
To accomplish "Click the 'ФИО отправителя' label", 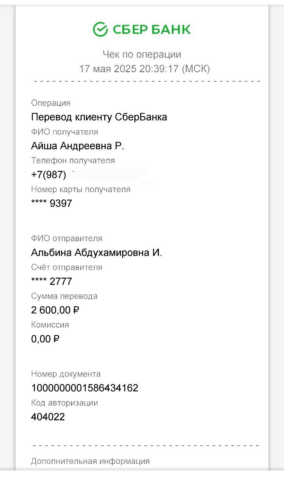I will point(67,238).
